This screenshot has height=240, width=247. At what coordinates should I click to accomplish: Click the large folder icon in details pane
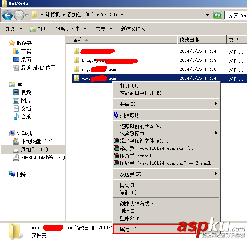[15, 231]
